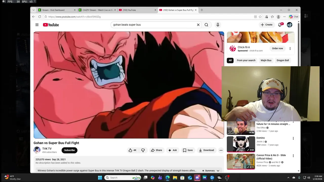Open options for the Domino video
Screen dimensions: 324x182
click(293, 139)
